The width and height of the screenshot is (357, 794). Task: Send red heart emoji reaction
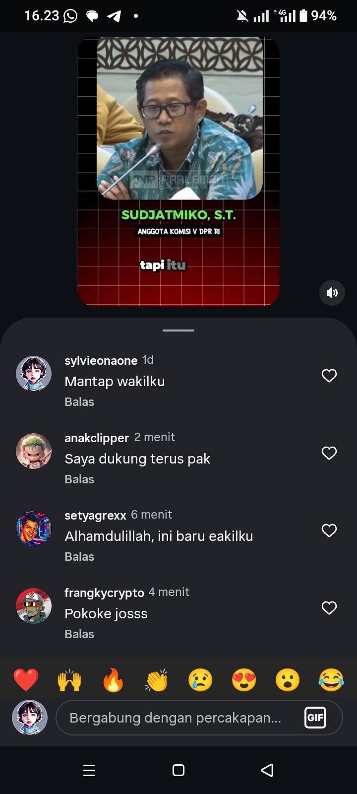point(26,680)
